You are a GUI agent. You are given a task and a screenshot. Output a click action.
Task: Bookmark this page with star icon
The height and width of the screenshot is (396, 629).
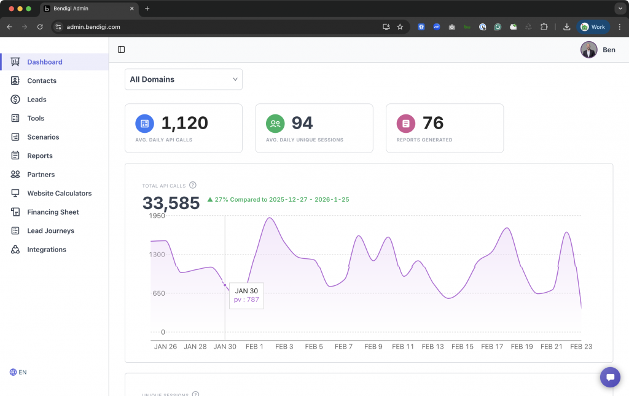[400, 27]
